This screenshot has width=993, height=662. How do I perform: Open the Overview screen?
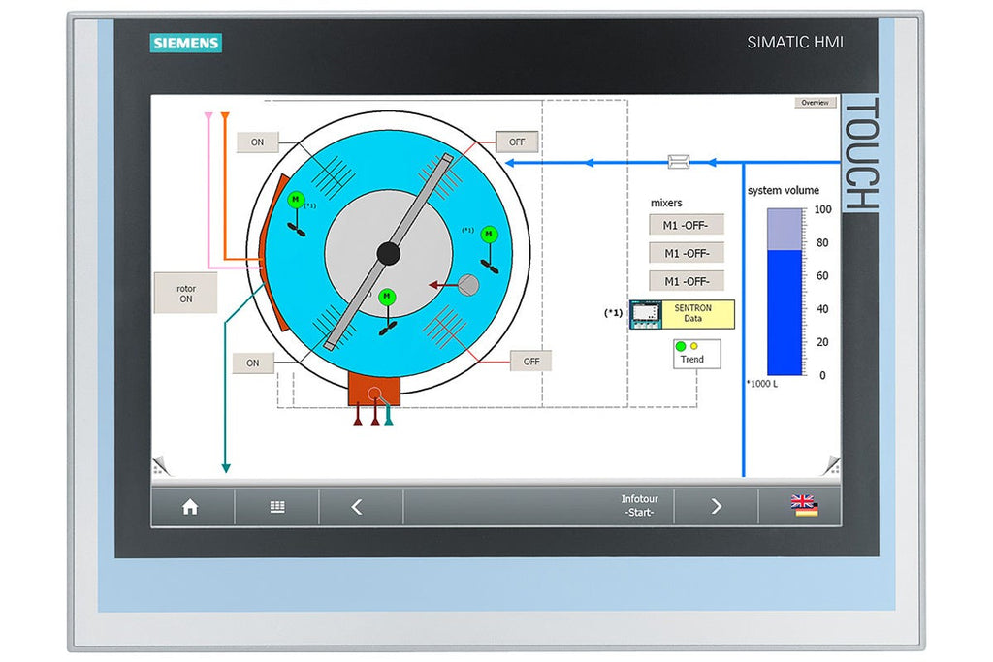[x=815, y=103]
